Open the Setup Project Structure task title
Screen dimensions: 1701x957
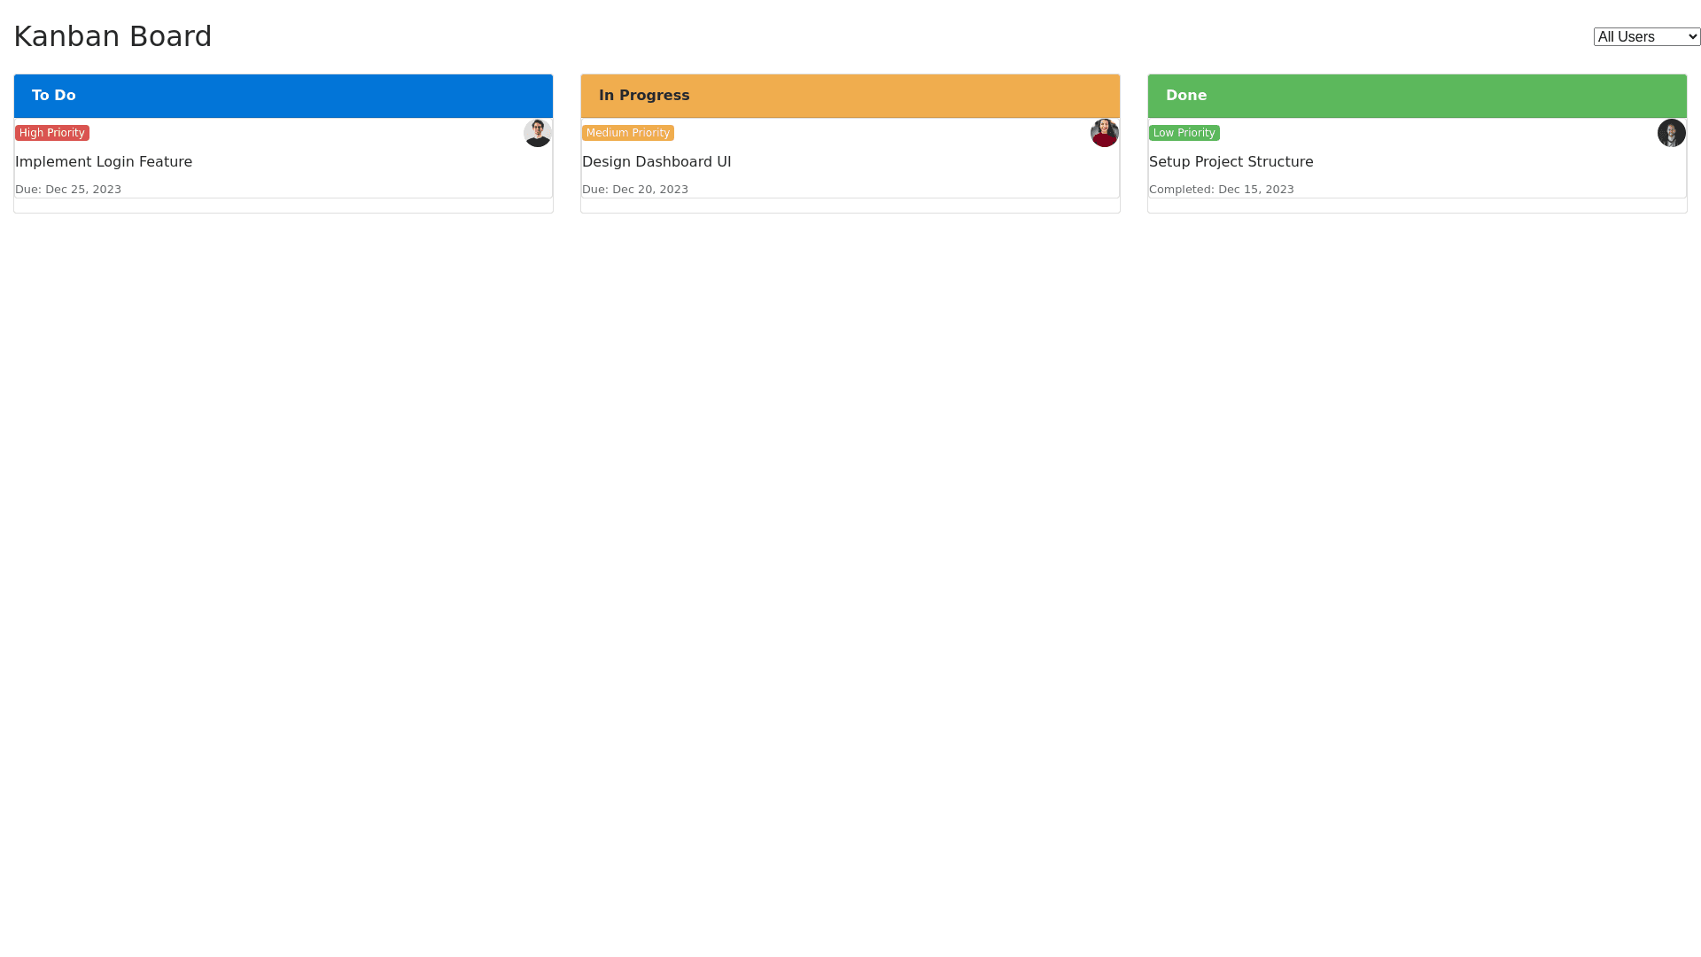(1231, 161)
